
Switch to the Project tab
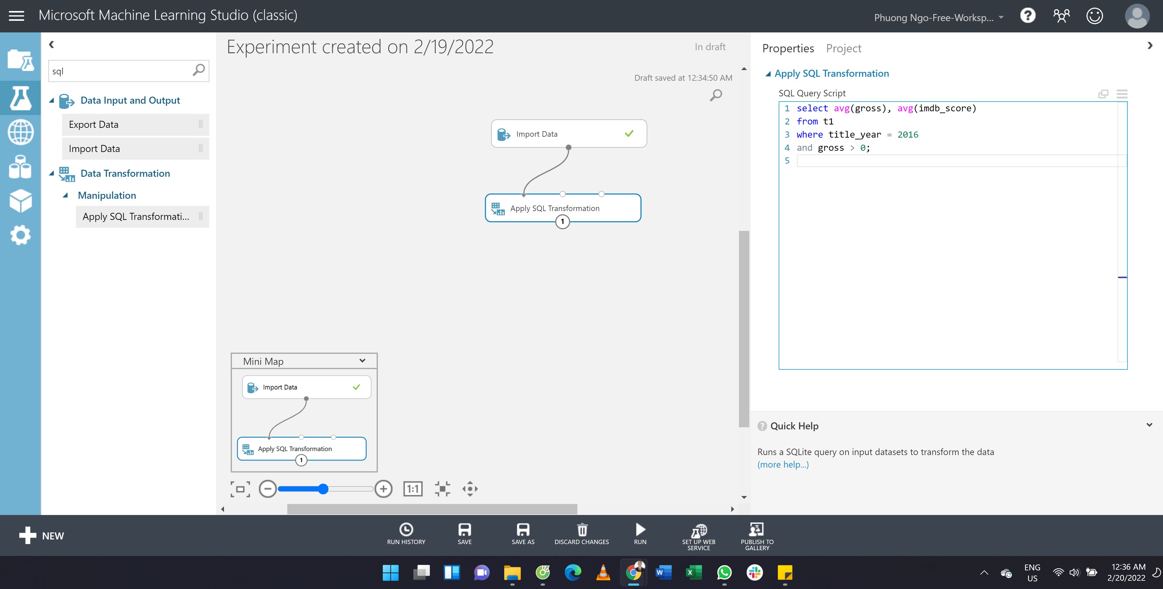point(843,48)
